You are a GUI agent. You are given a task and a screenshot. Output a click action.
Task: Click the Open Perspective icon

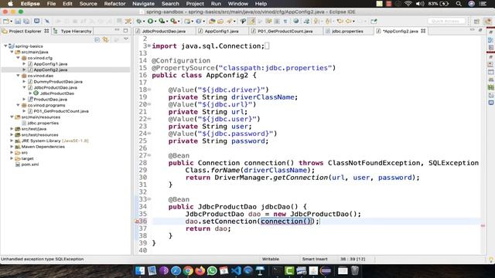pos(476,21)
